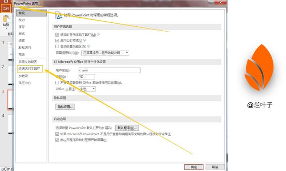The height and width of the screenshot is (171, 286).
Task: Toggle default program notification checkbox
Action: point(57,134)
